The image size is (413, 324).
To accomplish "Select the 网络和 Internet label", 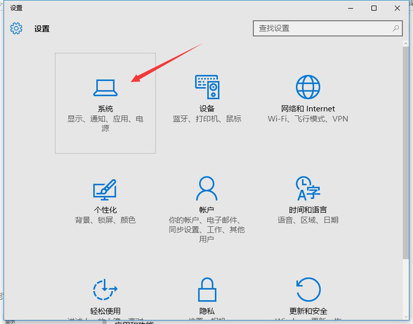I will point(308,109).
